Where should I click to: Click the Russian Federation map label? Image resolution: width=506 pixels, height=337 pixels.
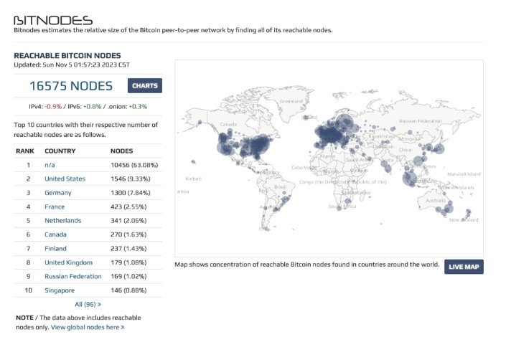tap(420, 121)
